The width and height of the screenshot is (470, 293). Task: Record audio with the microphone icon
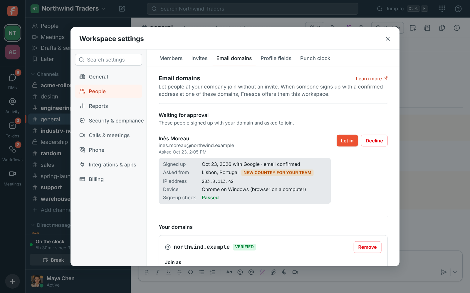284,272
